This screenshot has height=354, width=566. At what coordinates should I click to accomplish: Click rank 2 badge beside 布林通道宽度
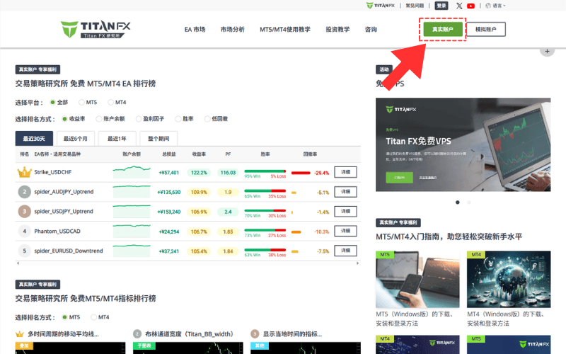tap(137, 333)
